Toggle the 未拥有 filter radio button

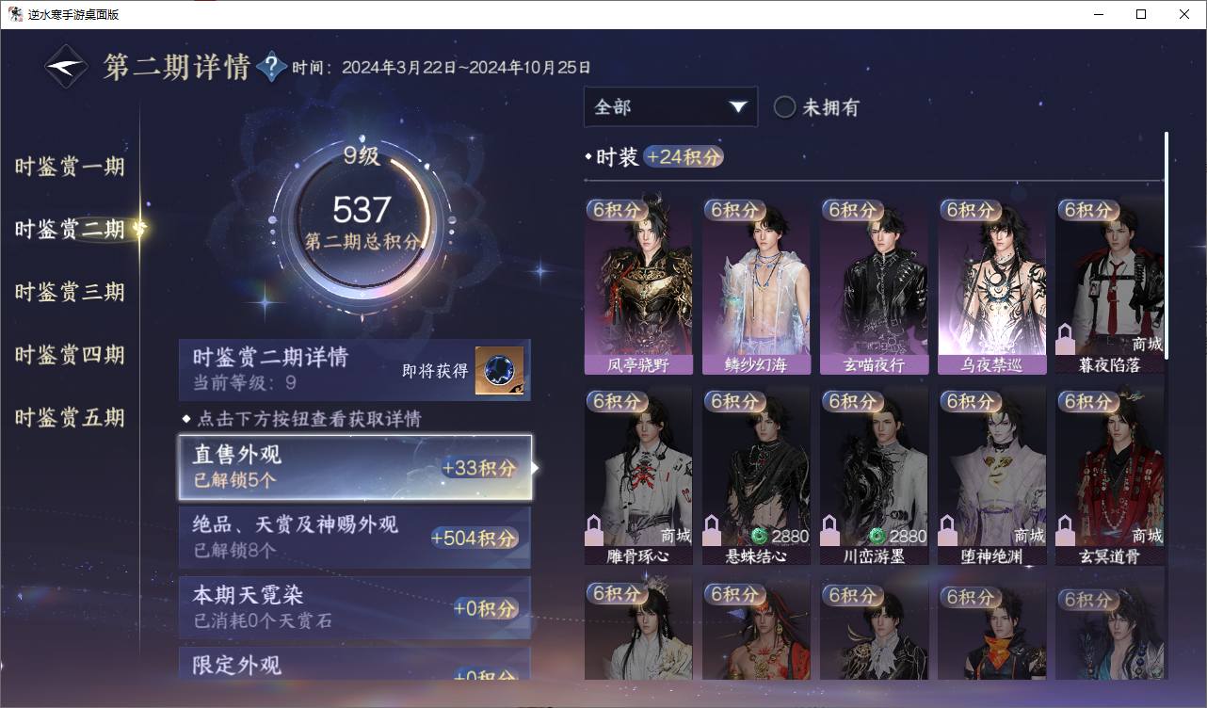(784, 107)
